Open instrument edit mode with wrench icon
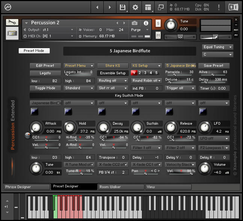243x221 pixels. tap(12, 22)
